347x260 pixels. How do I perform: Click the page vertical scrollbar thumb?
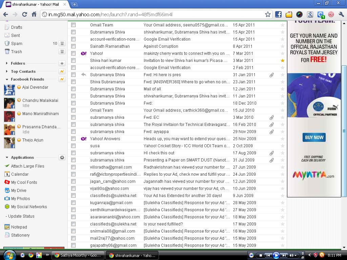click(344, 131)
